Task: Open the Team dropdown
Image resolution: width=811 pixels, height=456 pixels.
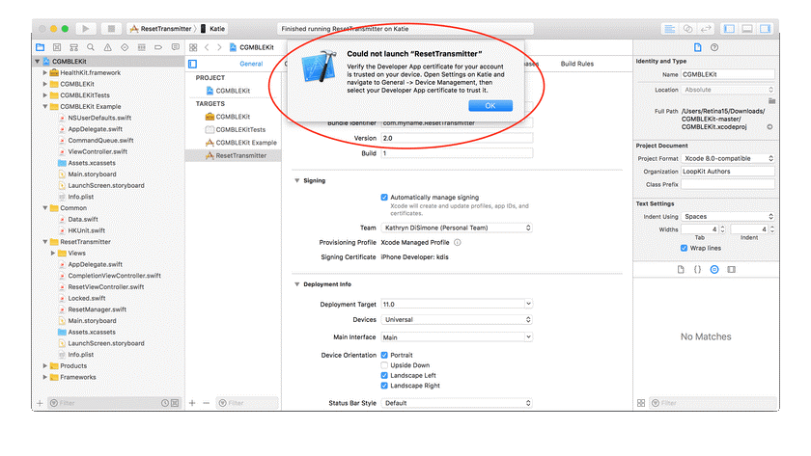Action: click(x=457, y=228)
